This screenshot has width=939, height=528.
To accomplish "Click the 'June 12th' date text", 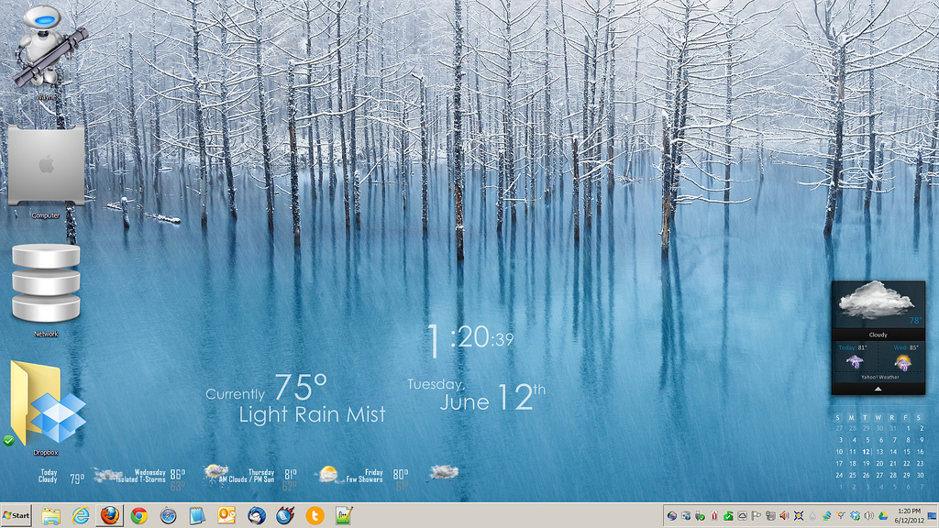I will (492, 398).
